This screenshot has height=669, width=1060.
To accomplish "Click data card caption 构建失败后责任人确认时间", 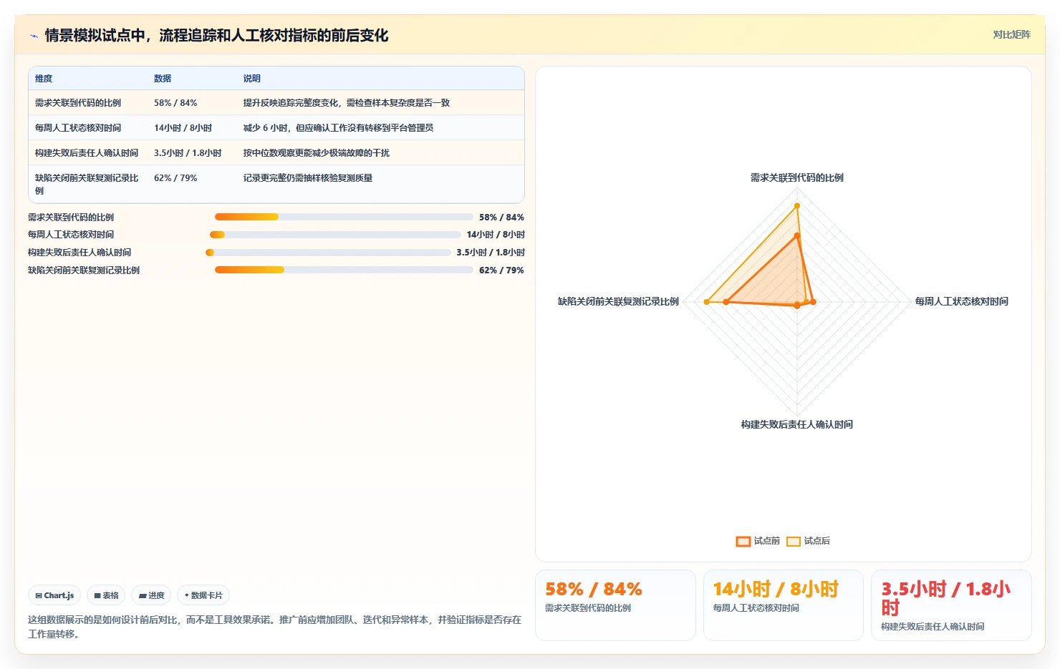I will (933, 627).
